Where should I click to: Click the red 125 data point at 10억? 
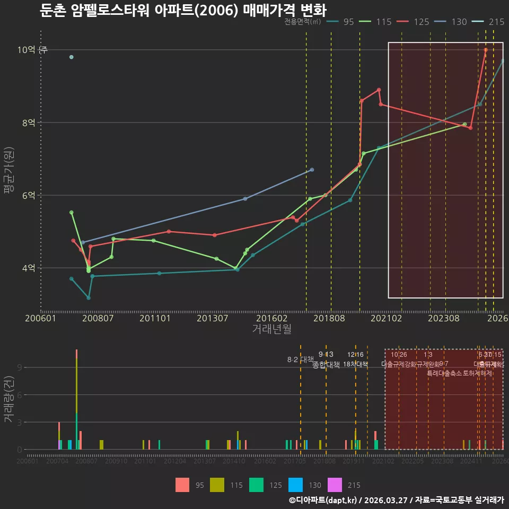pos(486,50)
